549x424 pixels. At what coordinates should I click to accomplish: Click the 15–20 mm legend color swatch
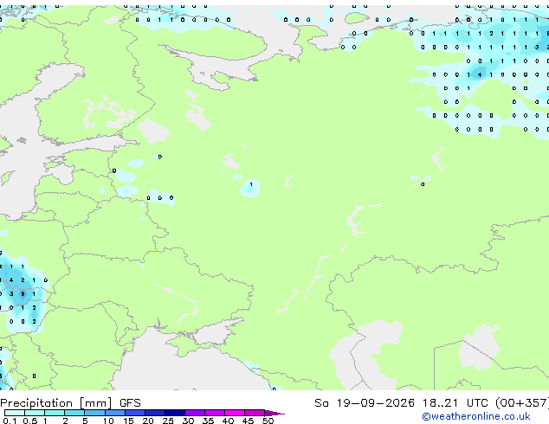[x=135, y=413]
